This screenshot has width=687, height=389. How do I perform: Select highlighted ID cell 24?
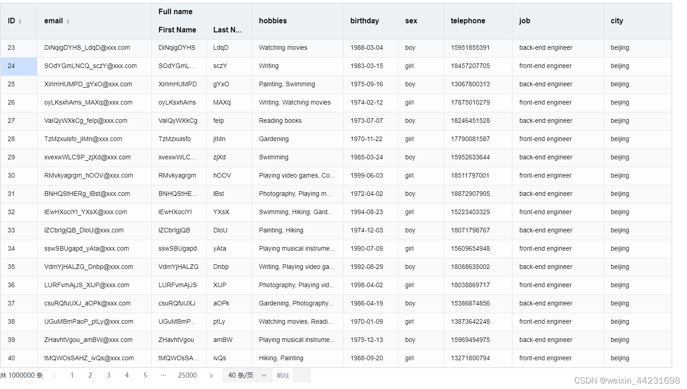[19, 66]
